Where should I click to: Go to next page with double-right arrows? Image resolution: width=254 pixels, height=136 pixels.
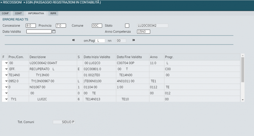coord(134,40)
